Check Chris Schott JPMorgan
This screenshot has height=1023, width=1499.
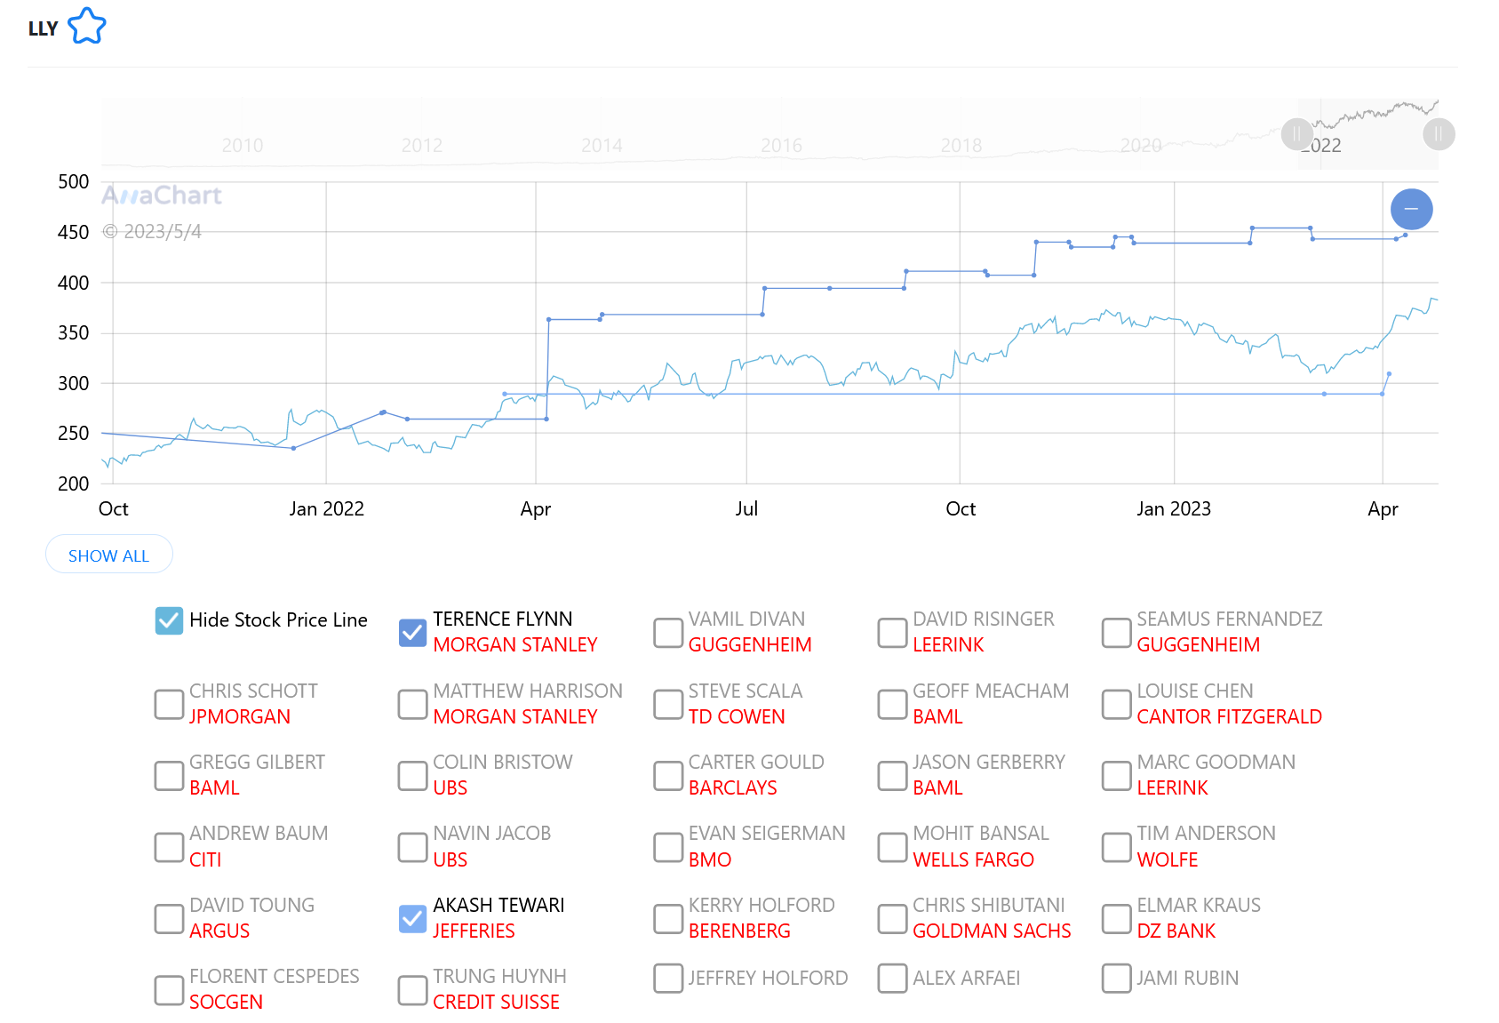coord(169,704)
